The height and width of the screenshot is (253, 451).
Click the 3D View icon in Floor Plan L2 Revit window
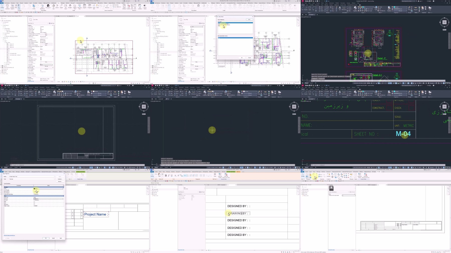(x=53, y=7)
